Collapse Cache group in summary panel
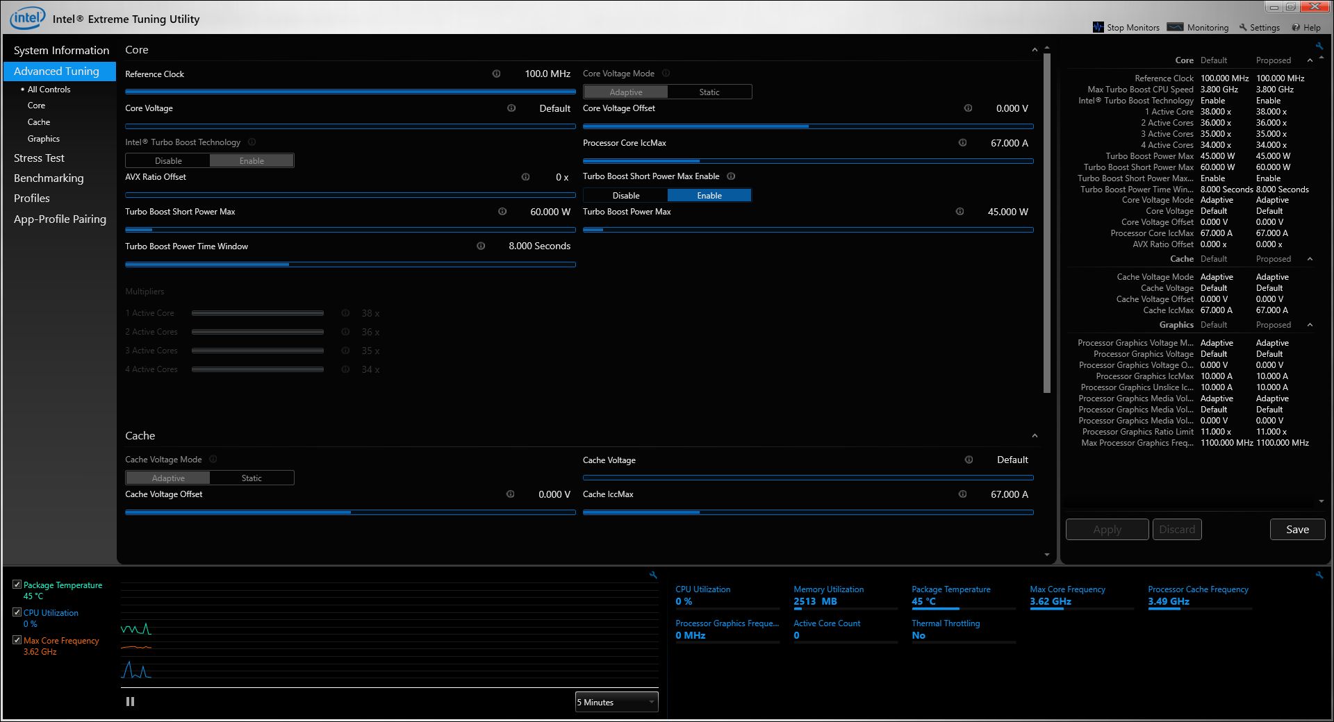 pos(1310,259)
